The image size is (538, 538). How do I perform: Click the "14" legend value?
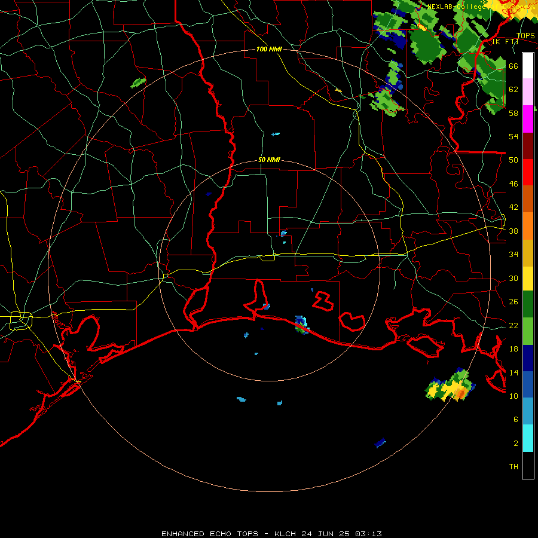513,372
